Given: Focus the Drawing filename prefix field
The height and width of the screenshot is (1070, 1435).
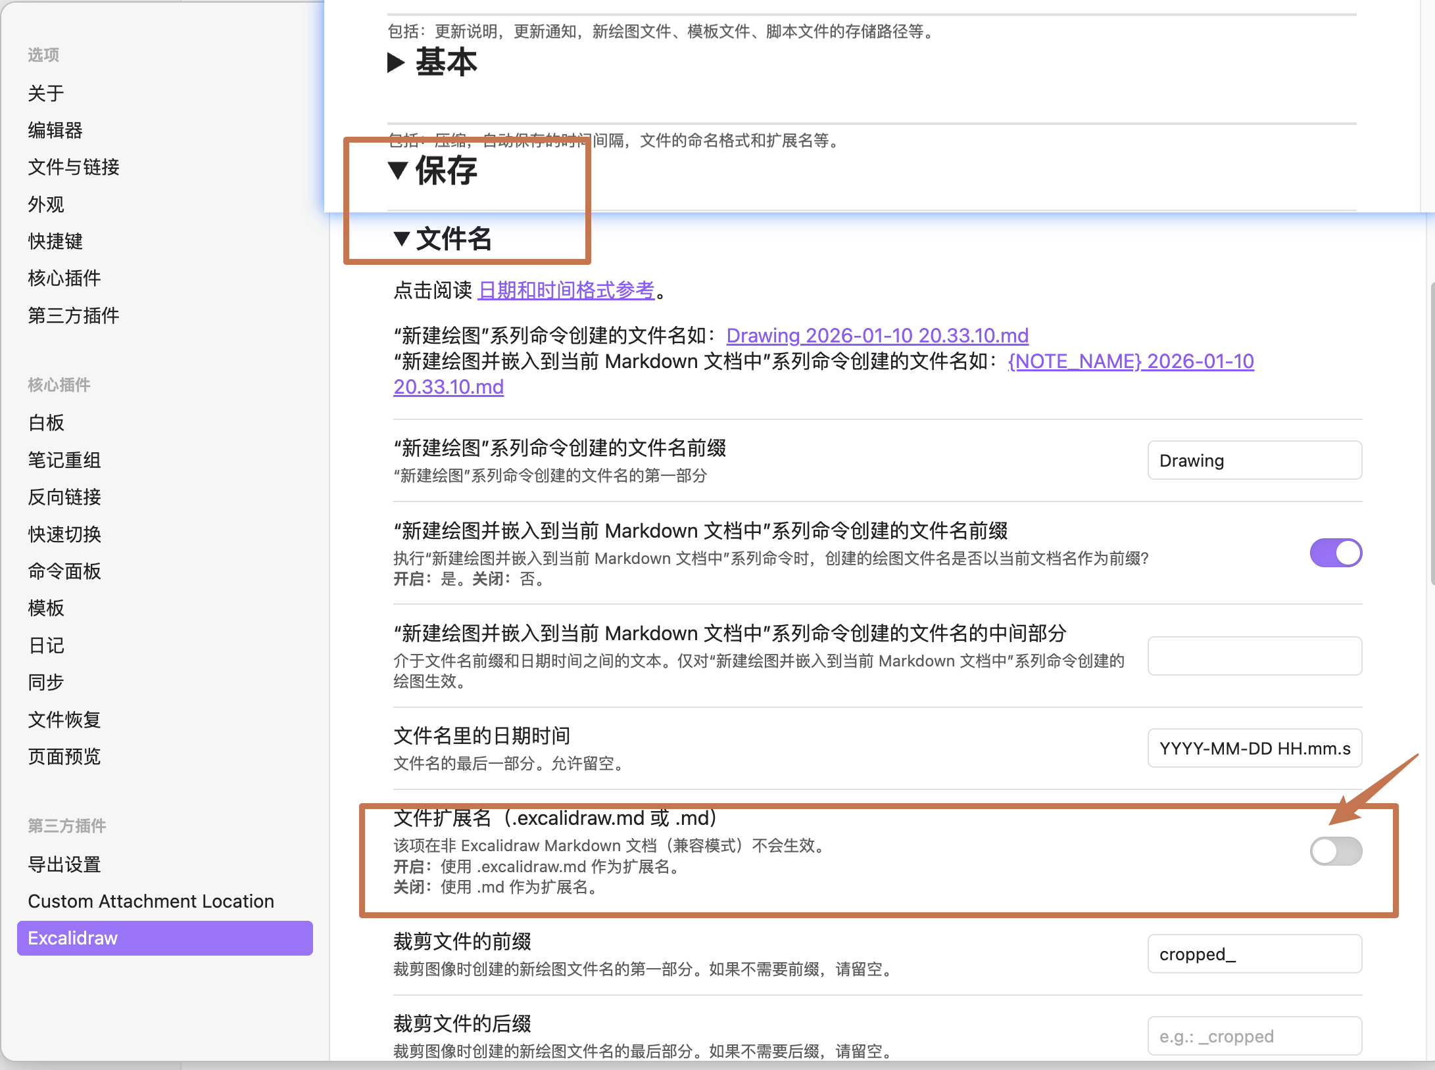Looking at the screenshot, I should click(x=1254, y=460).
